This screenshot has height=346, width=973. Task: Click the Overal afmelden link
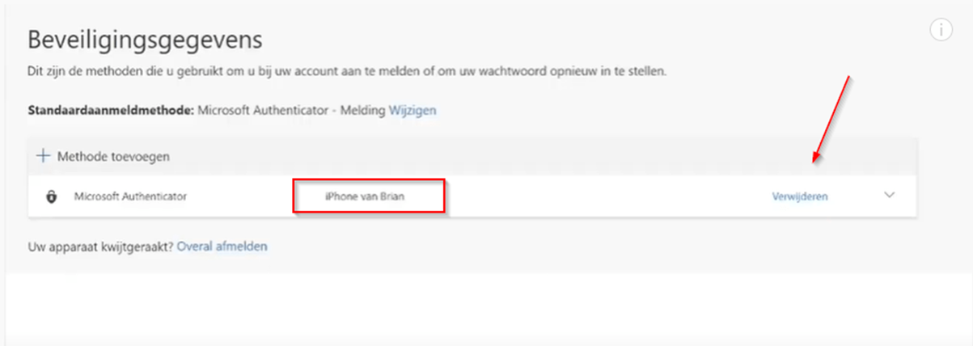222,246
